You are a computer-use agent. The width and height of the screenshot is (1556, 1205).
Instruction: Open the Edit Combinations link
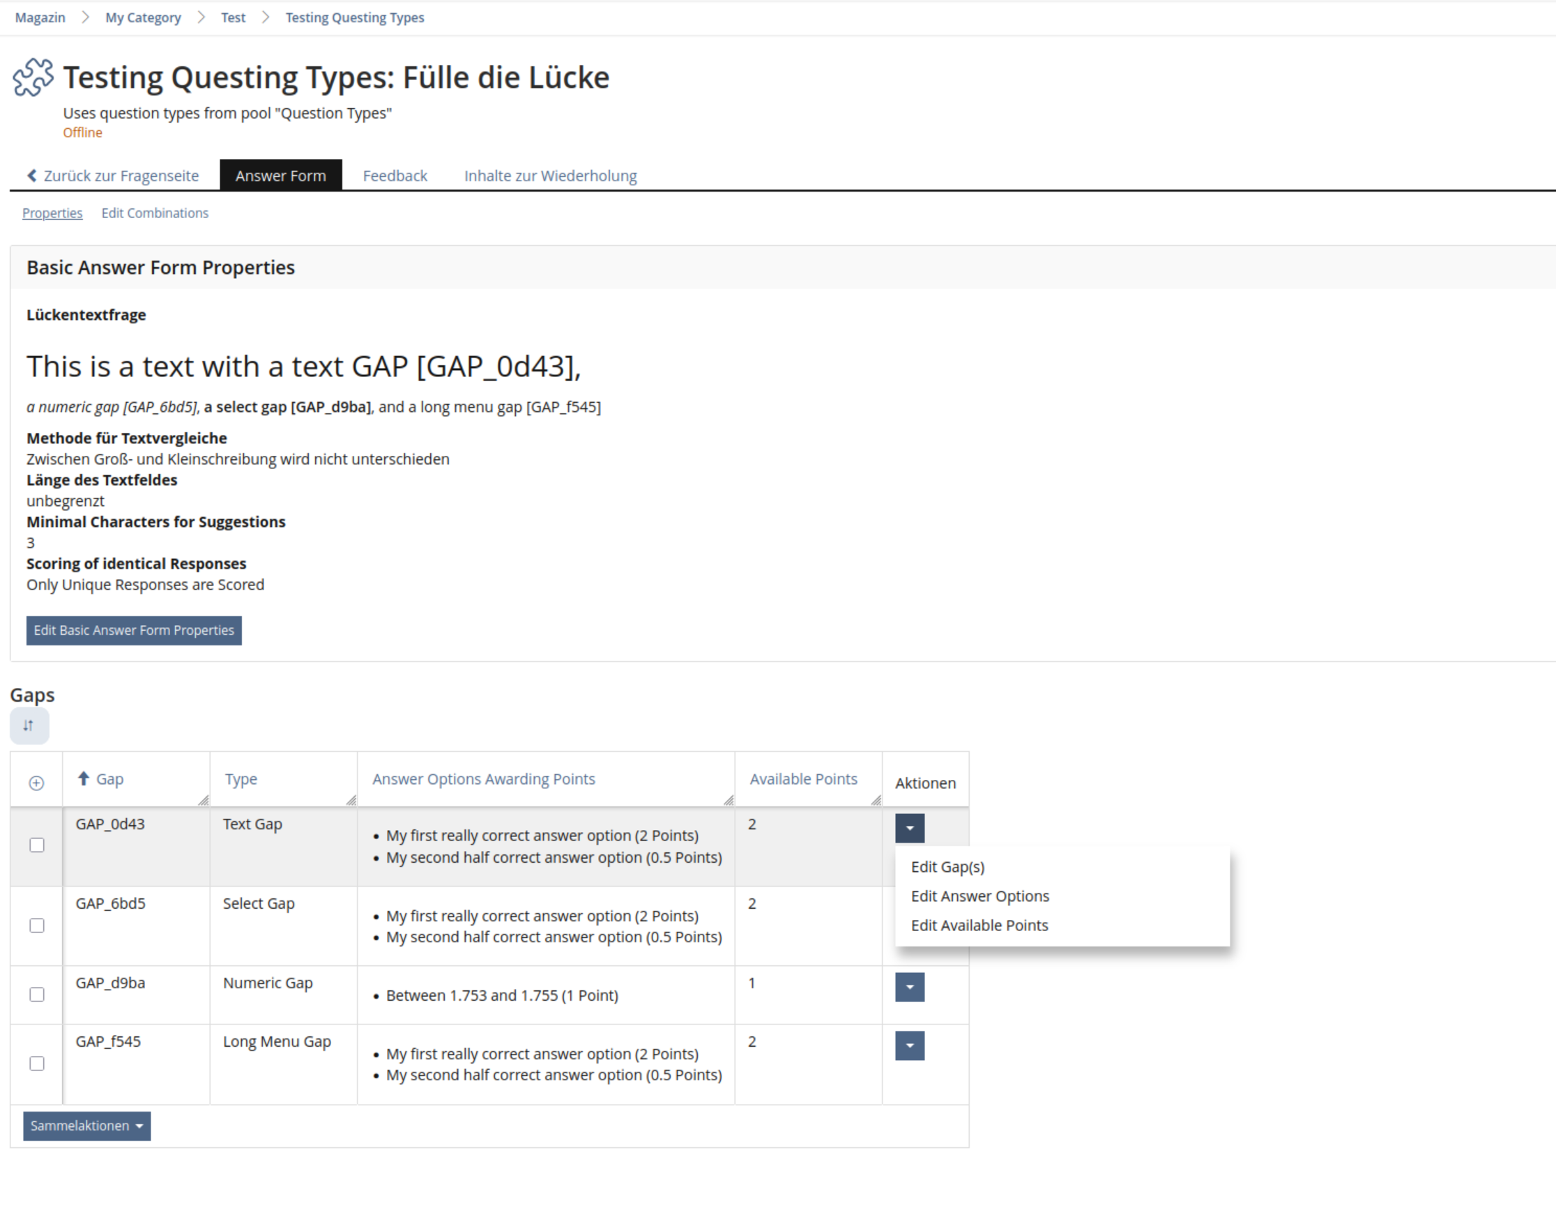coord(155,213)
